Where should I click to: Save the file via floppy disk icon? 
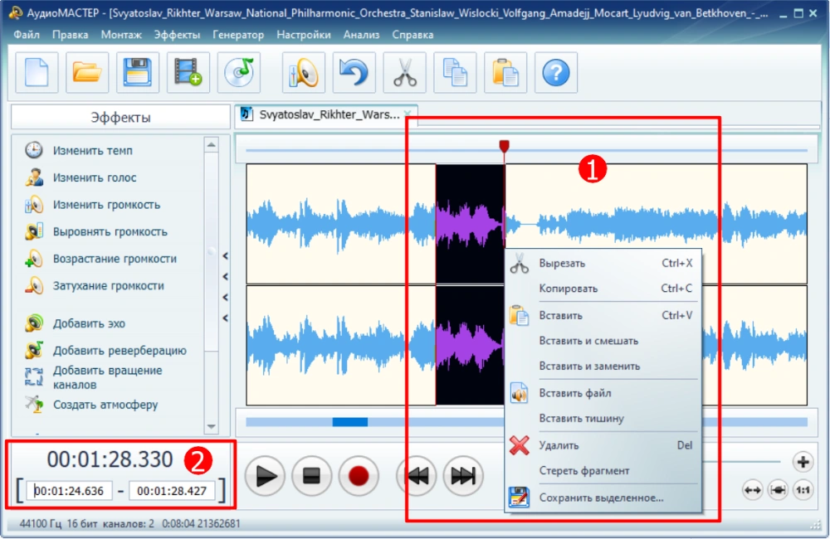click(x=138, y=73)
